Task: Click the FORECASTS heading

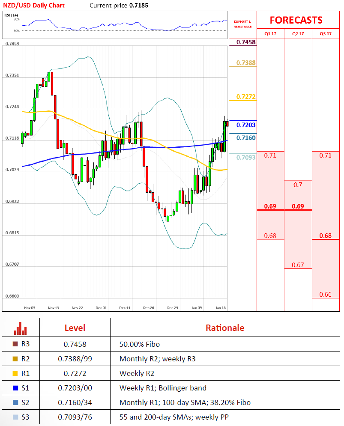Action: click(296, 20)
